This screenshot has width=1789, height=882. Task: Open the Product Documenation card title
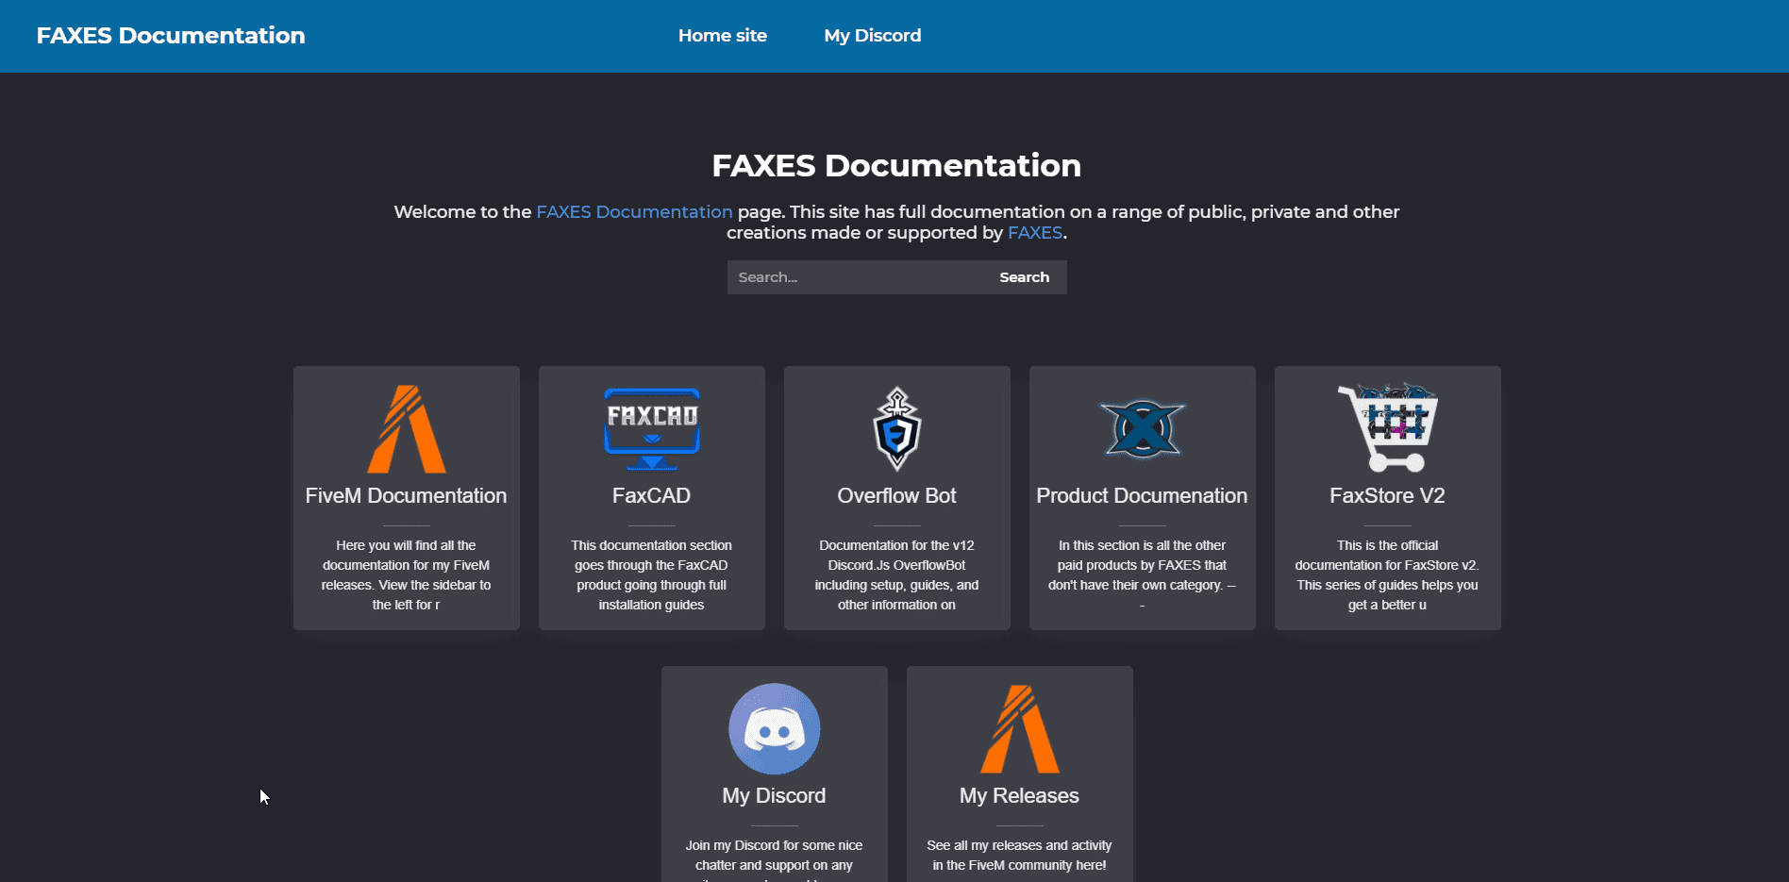(1142, 495)
